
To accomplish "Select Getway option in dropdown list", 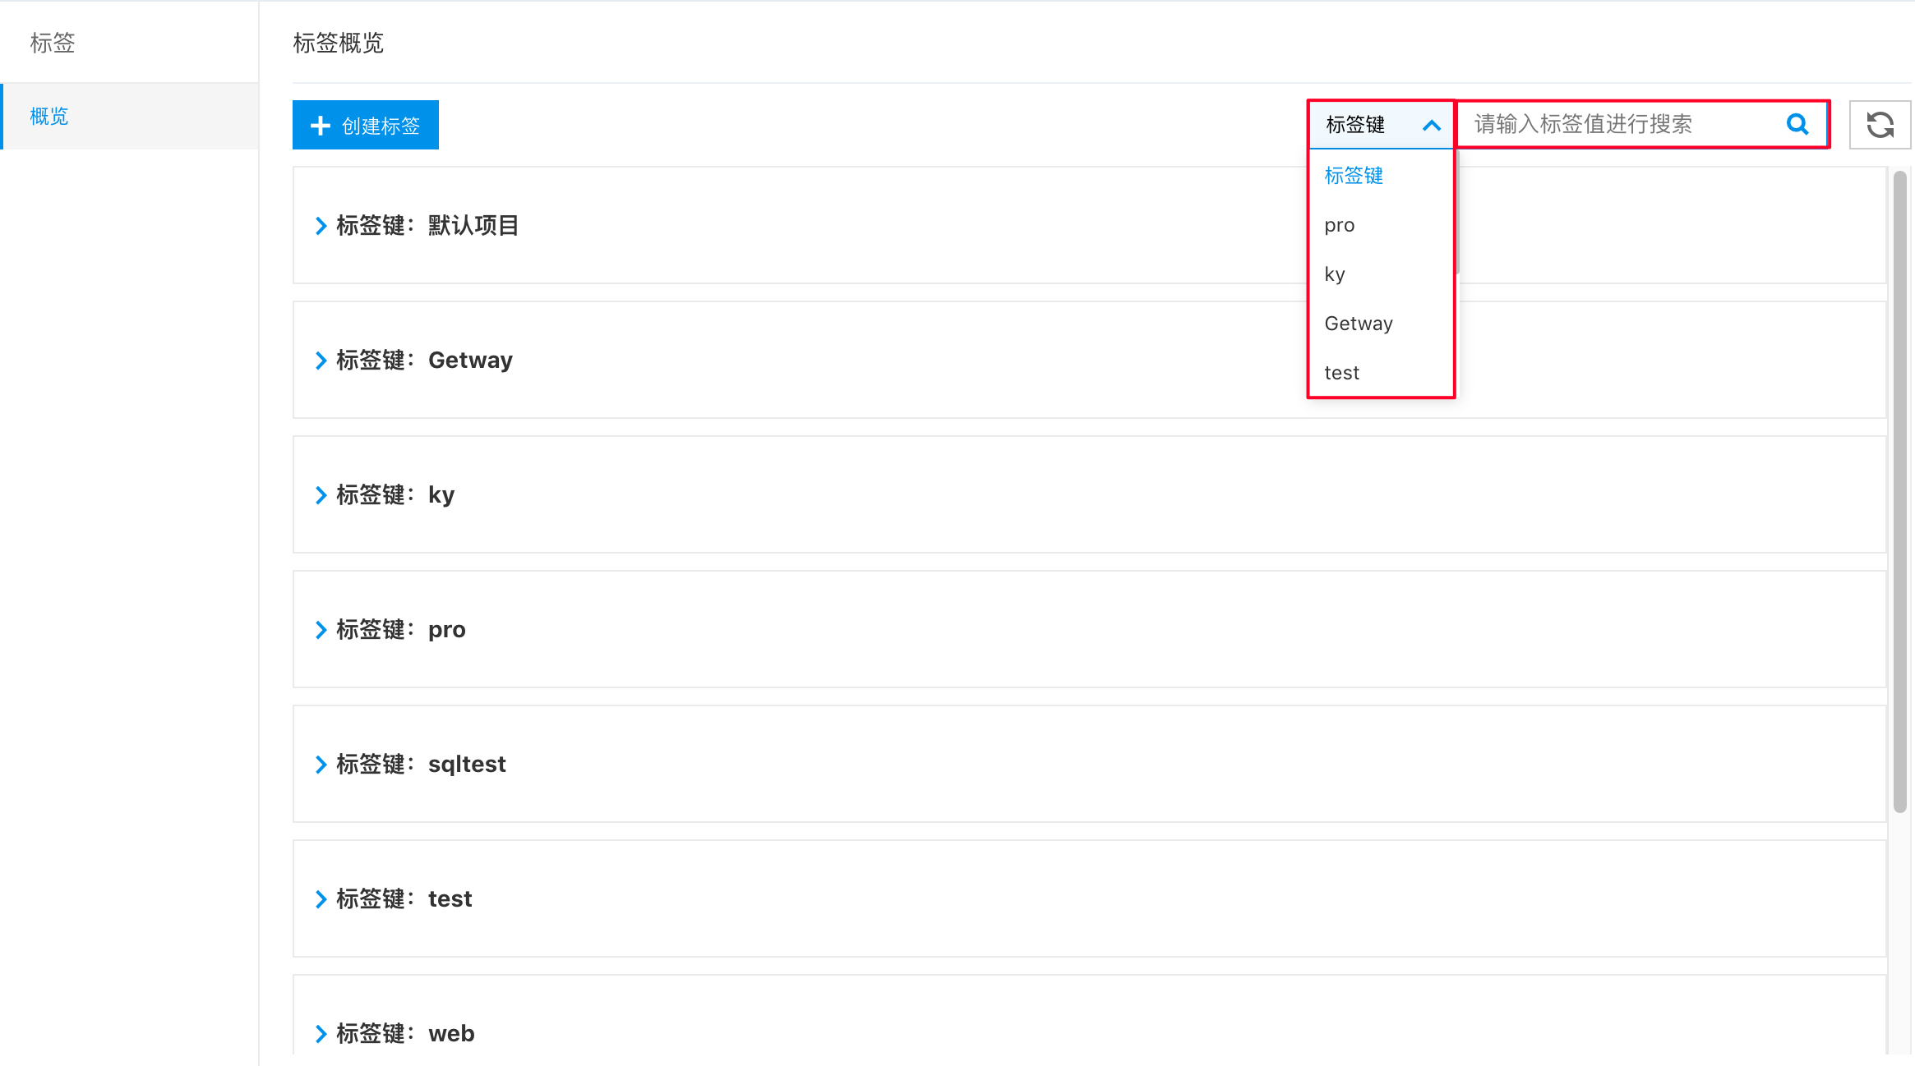I will pyautogui.click(x=1381, y=323).
